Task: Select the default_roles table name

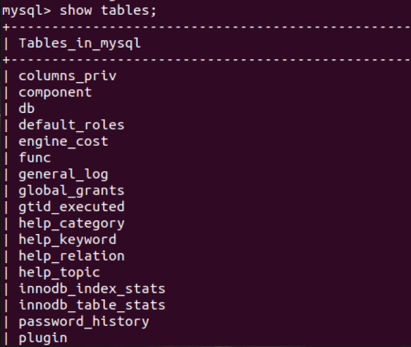Action: point(71,125)
